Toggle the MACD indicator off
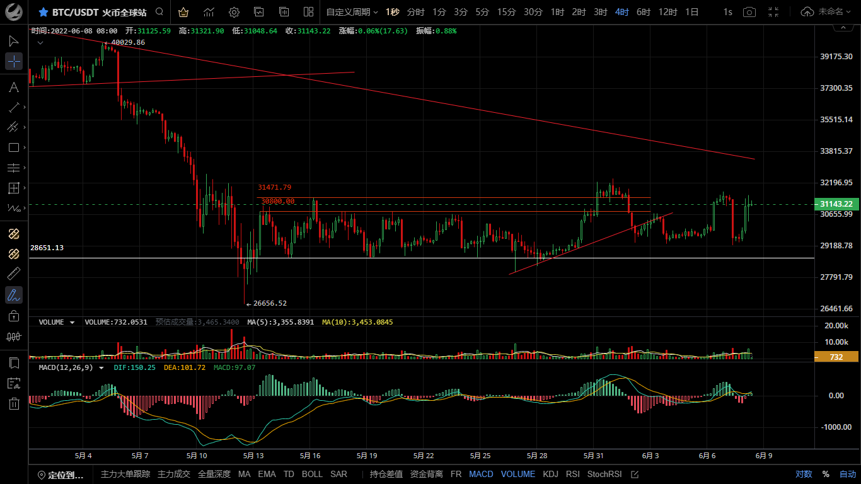Image resolution: width=861 pixels, height=484 pixels. 481,474
